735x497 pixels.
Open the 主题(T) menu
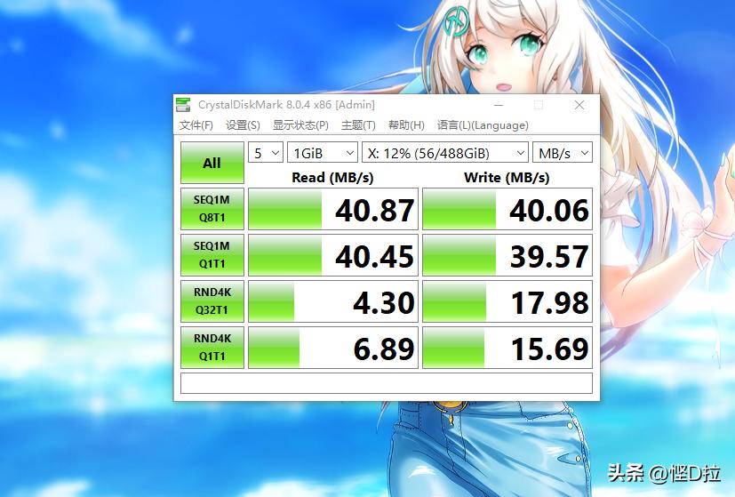click(358, 125)
